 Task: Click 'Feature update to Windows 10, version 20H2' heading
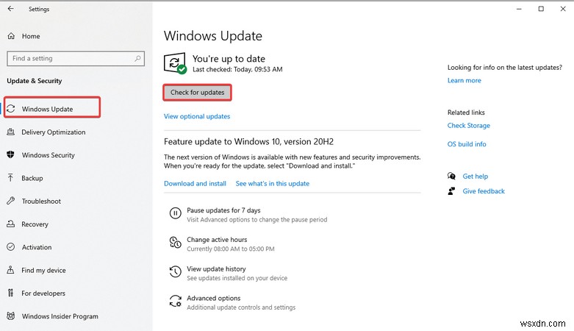248,141
